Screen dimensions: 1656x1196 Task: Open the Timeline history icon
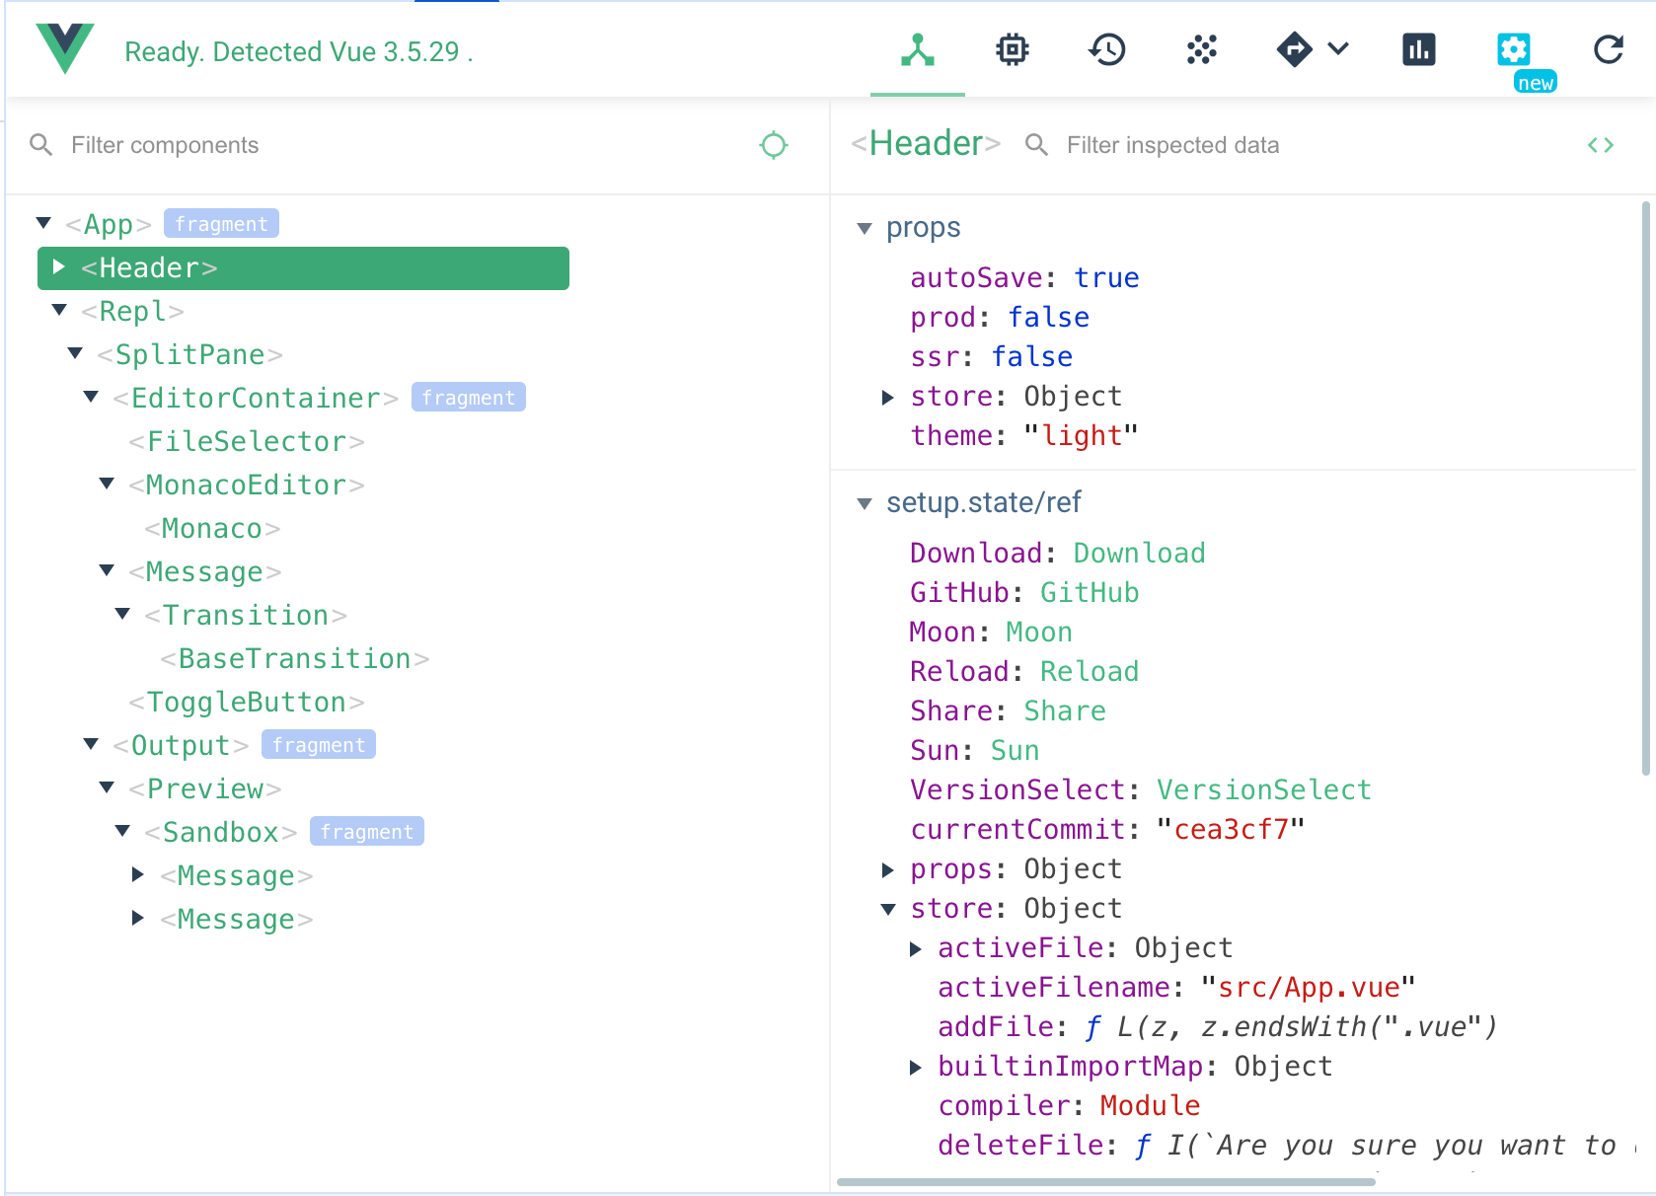pyautogui.click(x=1106, y=49)
